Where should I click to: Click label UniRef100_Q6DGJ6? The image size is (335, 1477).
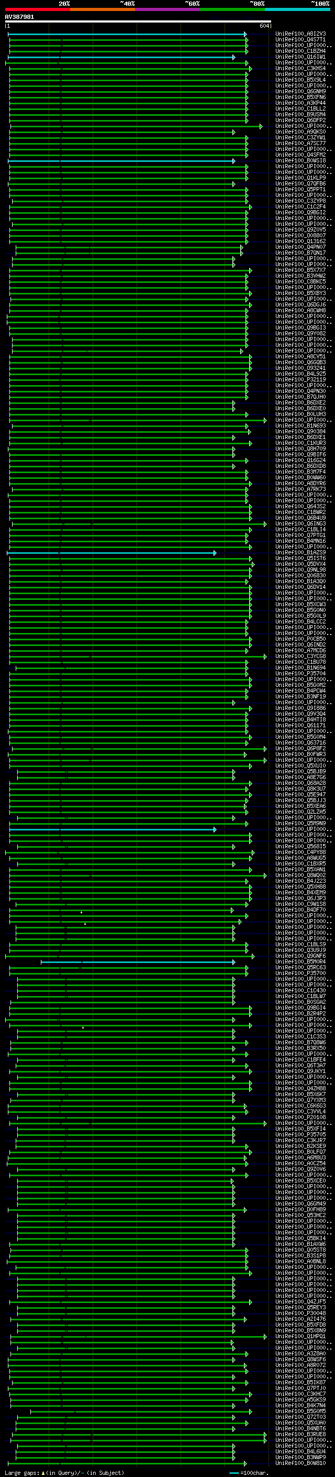coord(300,304)
